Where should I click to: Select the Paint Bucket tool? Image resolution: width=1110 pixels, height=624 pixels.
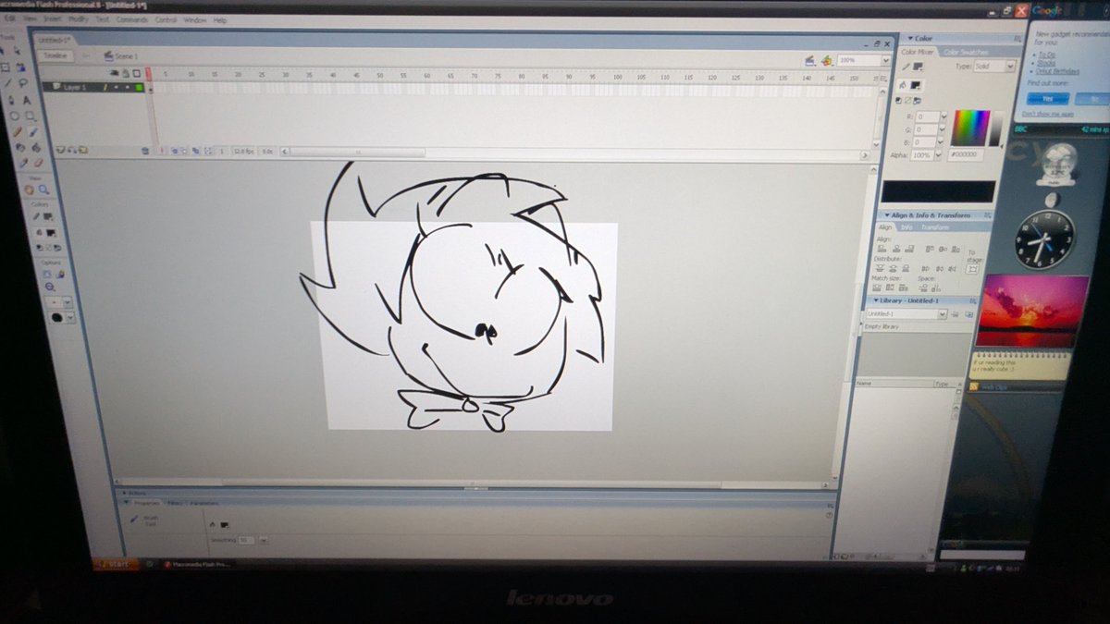[x=36, y=148]
